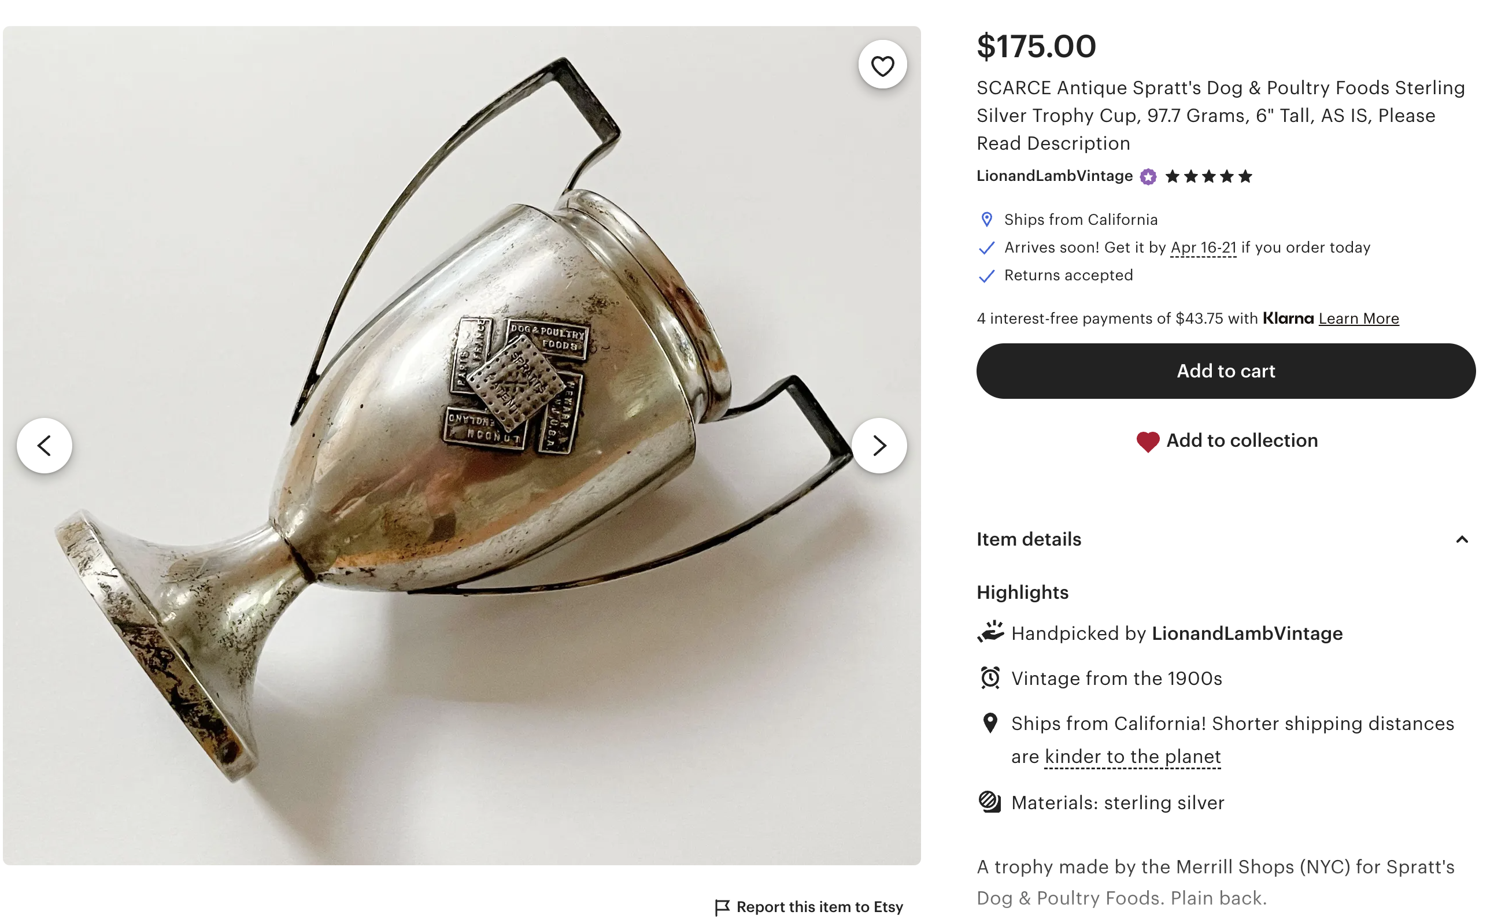The height and width of the screenshot is (919, 1494).
Task: Open the kinder to the planet link
Action: pyautogui.click(x=1132, y=757)
